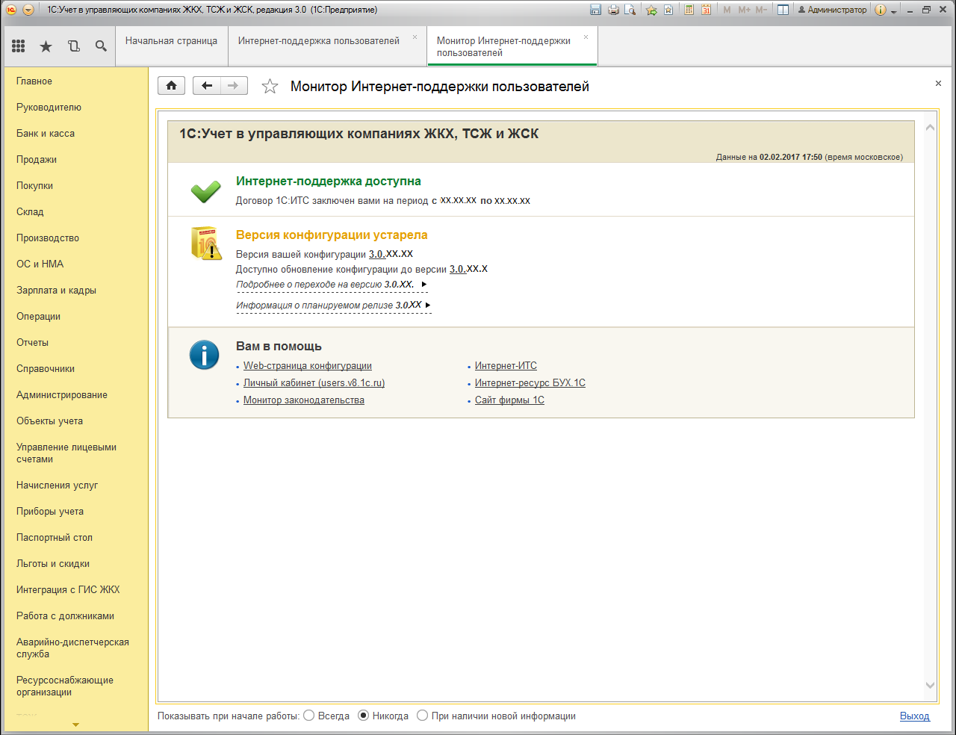The width and height of the screenshot is (956, 735).
Task: Open the calculator from the title toolbar
Action: tap(689, 10)
